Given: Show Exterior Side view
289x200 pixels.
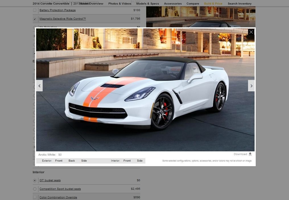Looking at the screenshot, I should pos(84,161).
